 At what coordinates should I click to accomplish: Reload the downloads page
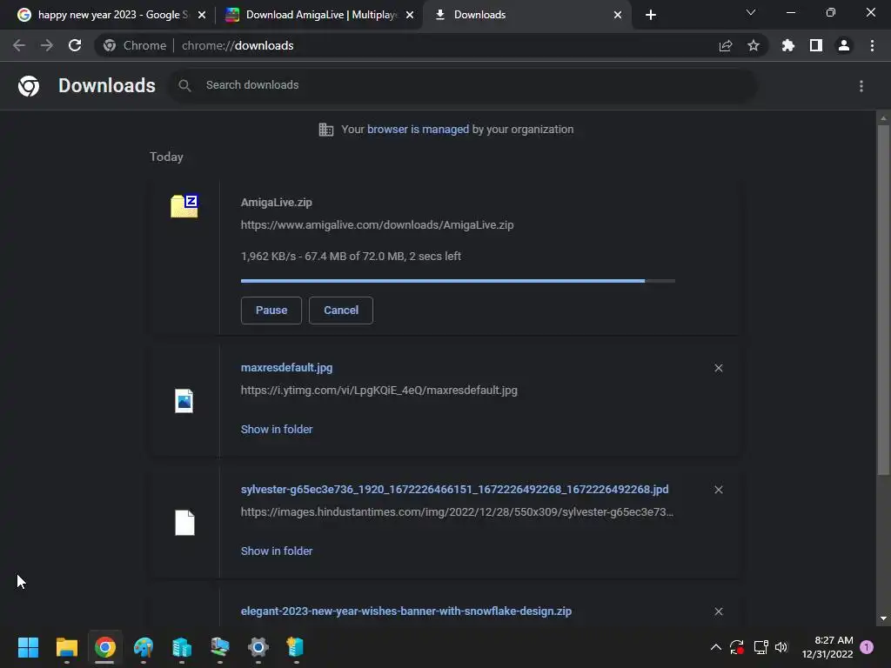75,45
